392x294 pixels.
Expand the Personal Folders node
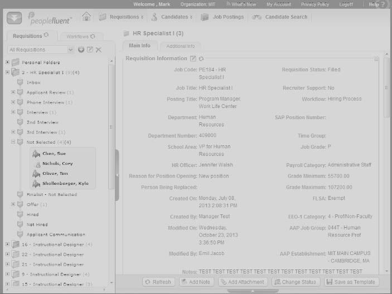[8, 62]
